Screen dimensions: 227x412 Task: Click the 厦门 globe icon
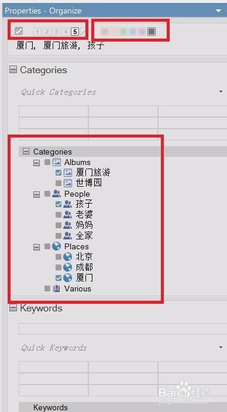(x=67, y=278)
